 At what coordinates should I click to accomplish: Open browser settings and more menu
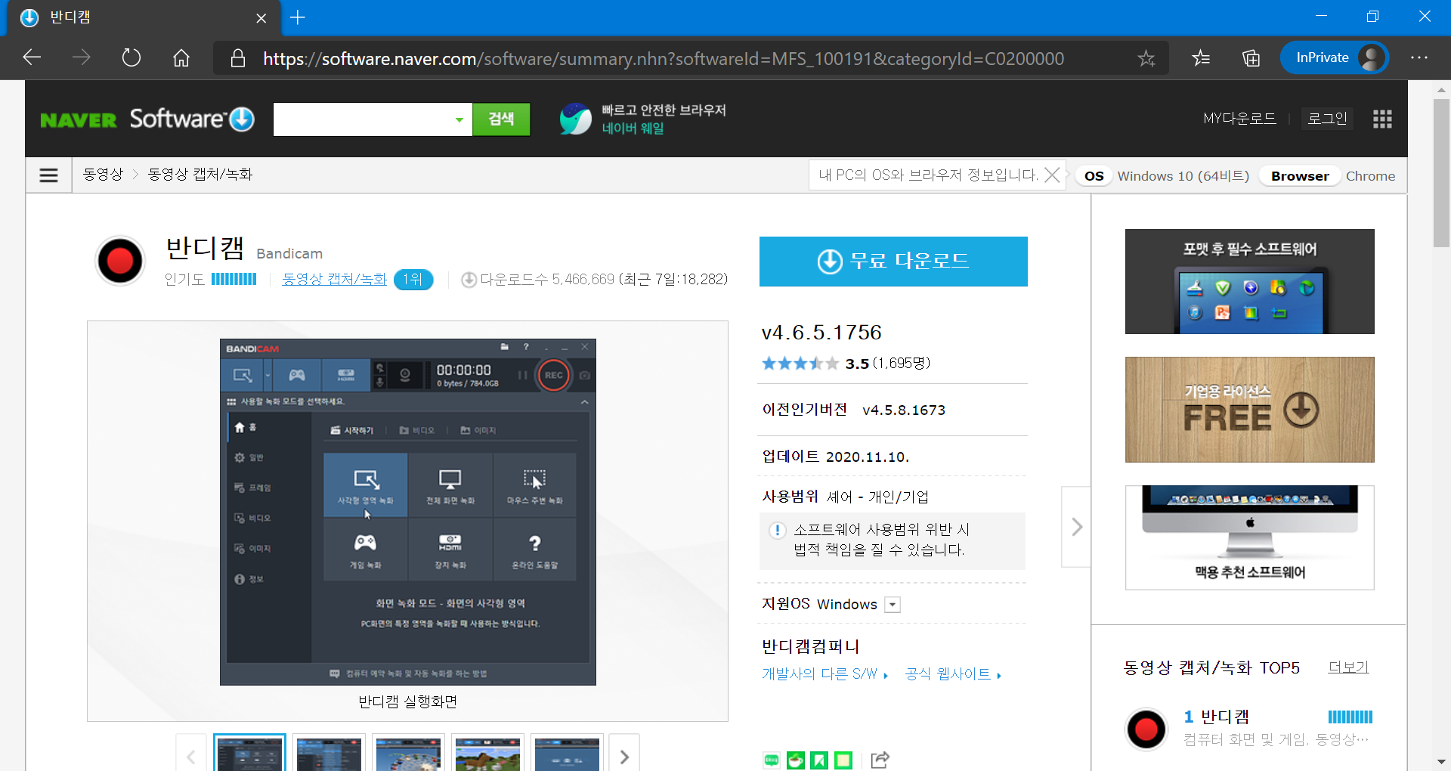pyautogui.click(x=1419, y=57)
